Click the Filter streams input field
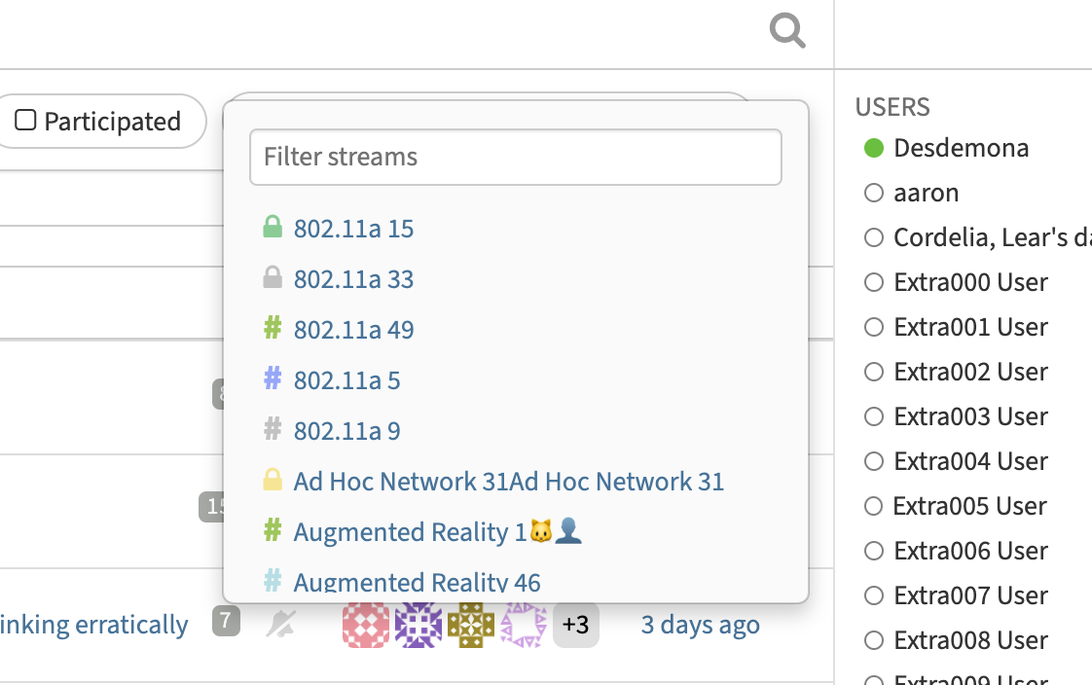 tap(515, 157)
